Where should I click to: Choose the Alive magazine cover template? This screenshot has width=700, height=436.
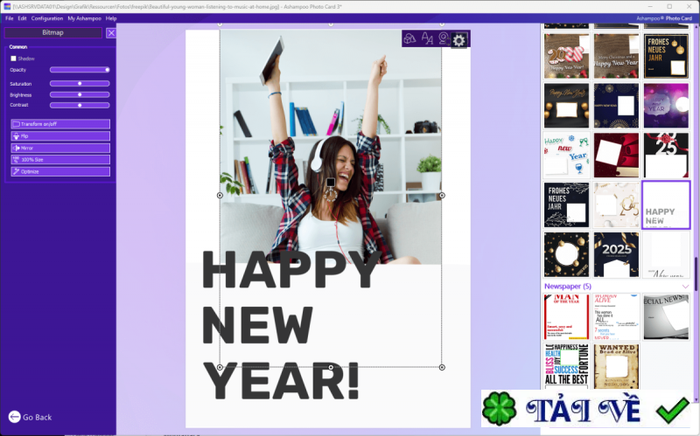click(x=616, y=317)
